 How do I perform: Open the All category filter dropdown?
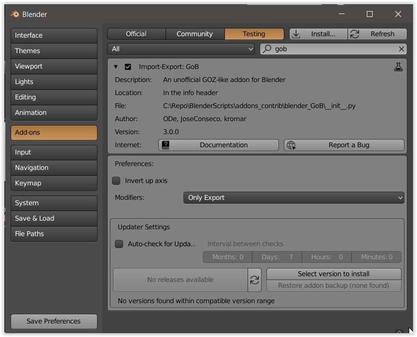[181, 49]
